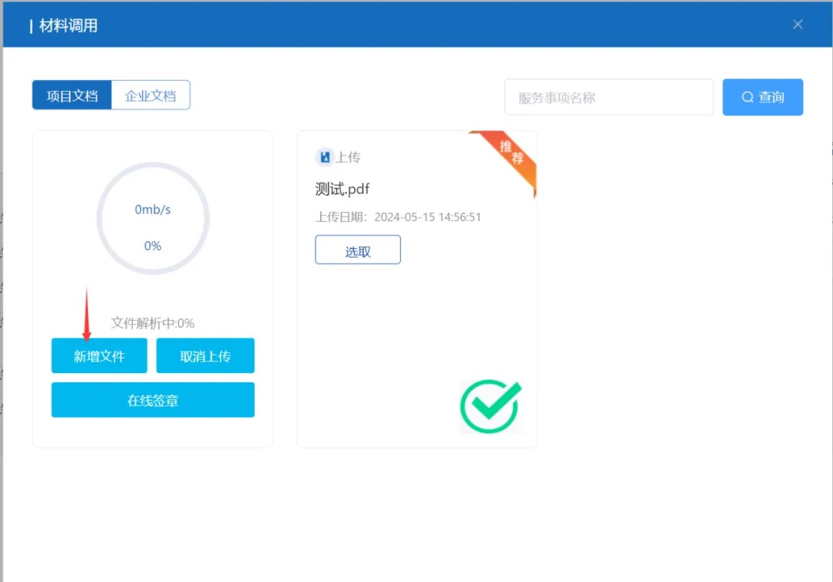Click the magnifier icon in 查询 button
The height and width of the screenshot is (582, 833).
coord(747,97)
